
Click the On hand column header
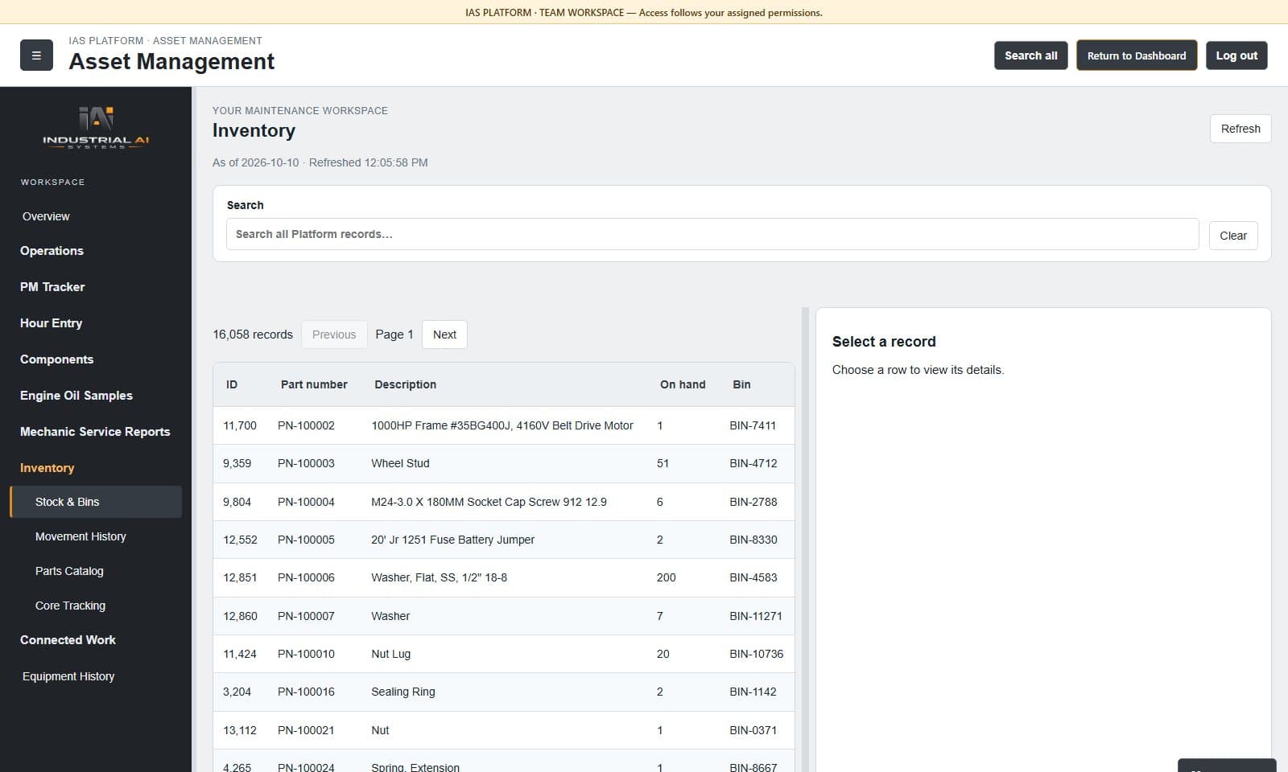click(x=683, y=384)
